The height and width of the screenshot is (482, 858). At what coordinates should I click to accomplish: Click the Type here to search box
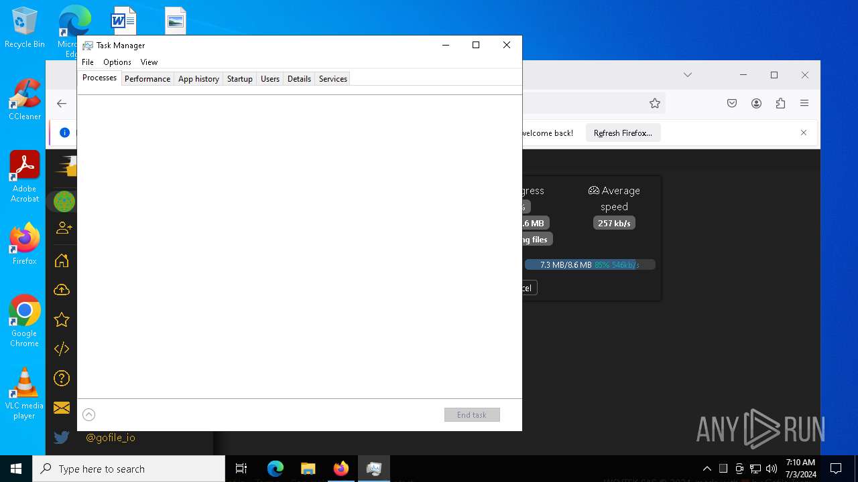click(x=129, y=469)
